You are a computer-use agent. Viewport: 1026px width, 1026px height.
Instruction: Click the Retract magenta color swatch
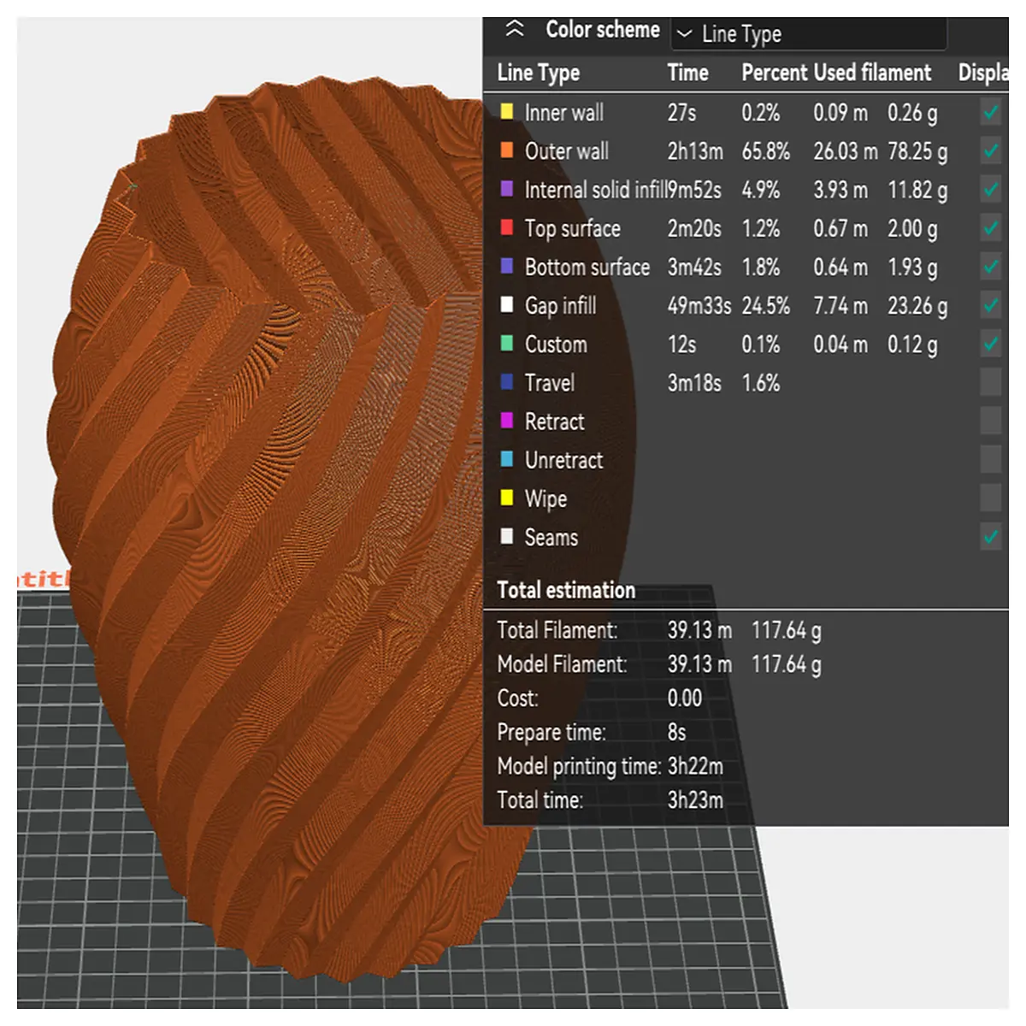click(507, 420)
